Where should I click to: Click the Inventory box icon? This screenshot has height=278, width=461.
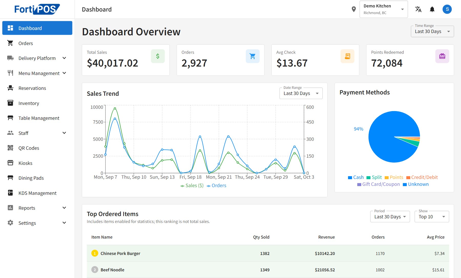pos(10,103)
